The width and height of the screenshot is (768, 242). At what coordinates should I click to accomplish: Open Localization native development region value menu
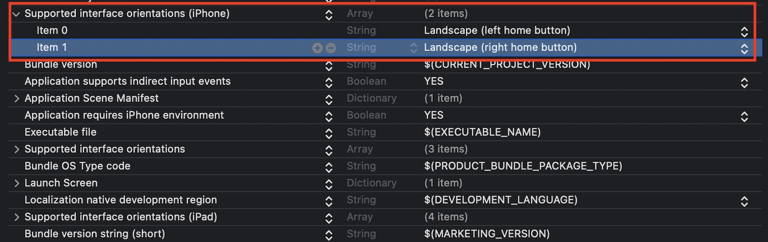click(744, 201)
